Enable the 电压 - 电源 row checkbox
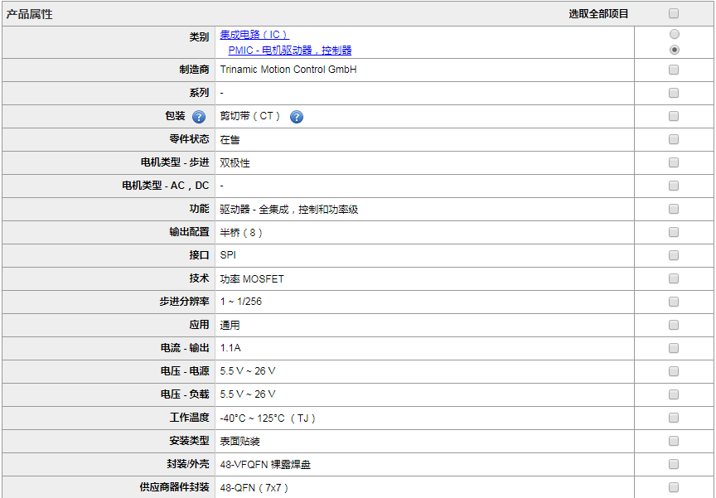Image resolution: width=716 pixels, height=498 pixels. coord(674,371)
